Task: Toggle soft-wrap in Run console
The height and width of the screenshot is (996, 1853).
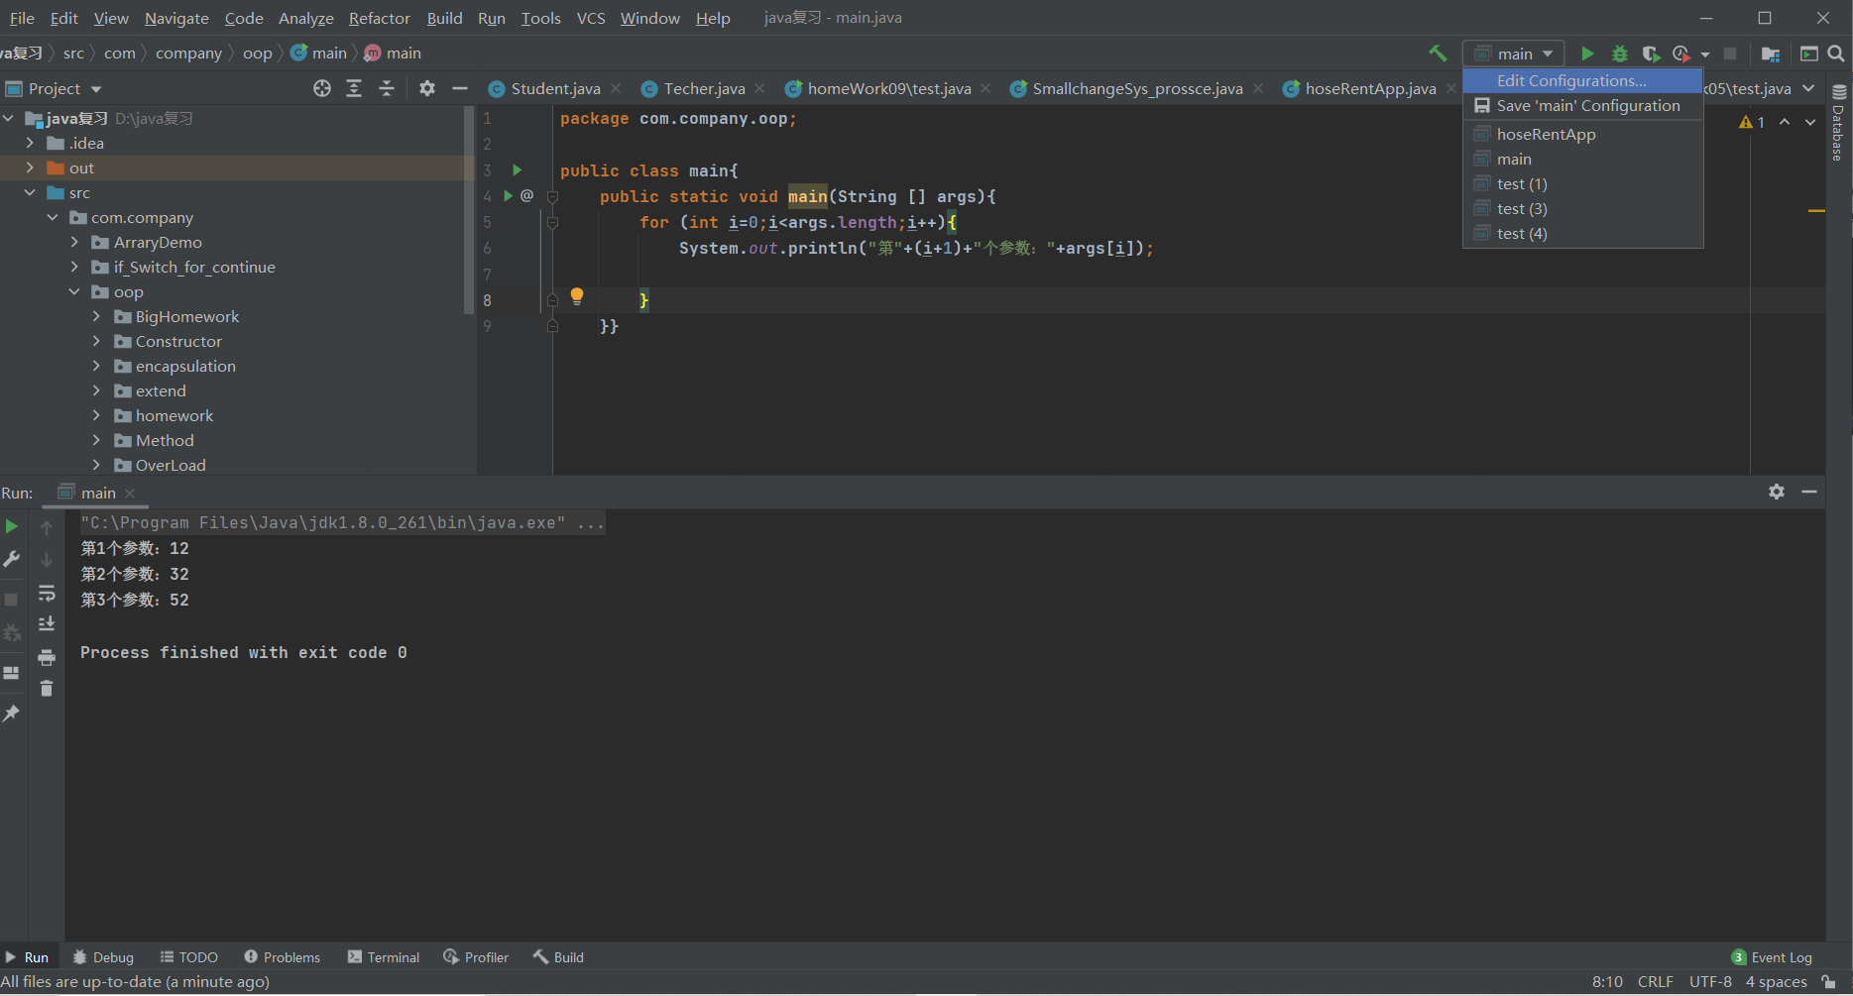Action: pyautogui.click(x=47, y=593)
